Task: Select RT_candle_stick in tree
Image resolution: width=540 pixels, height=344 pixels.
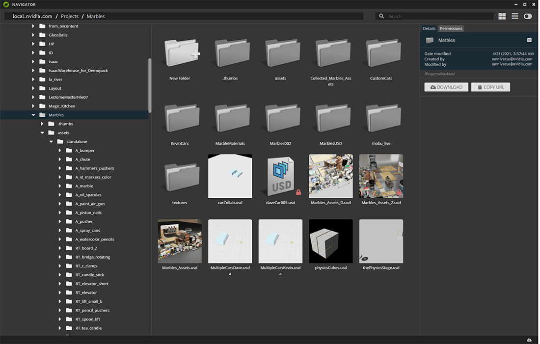Action: click(89, 275)
